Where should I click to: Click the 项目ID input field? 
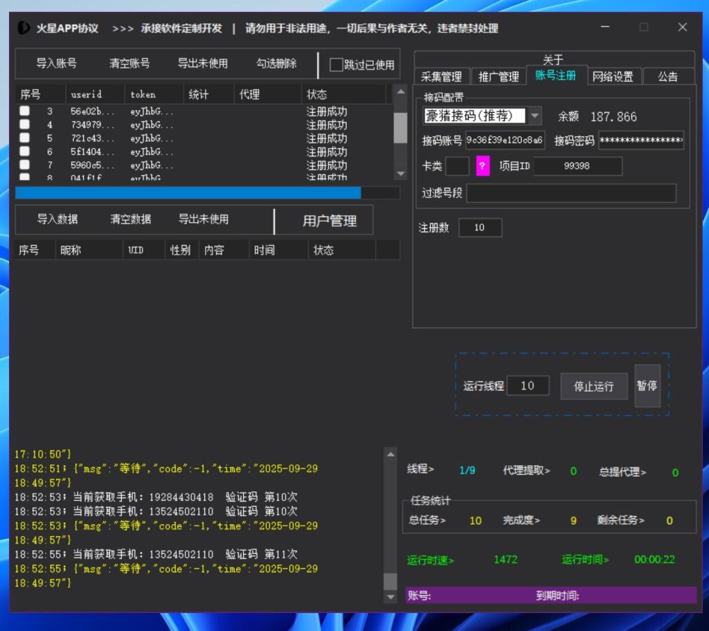coord(577,166)
